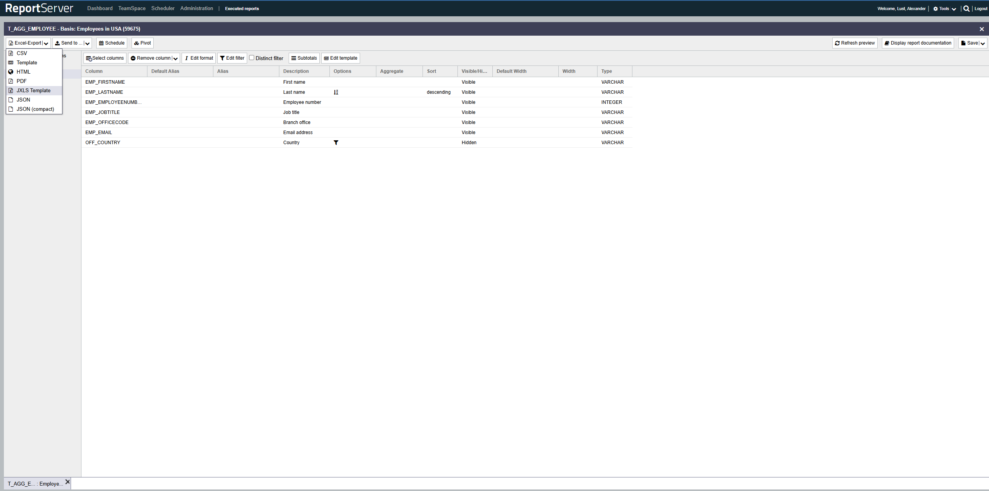Select HTML export option
The image size is (989, 491).
click(23, 72)
